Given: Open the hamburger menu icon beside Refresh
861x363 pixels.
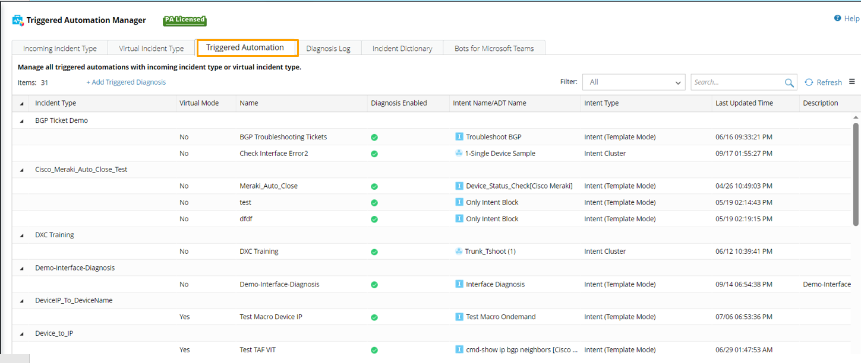Looking at the screenshot, I should pos(851,82).
